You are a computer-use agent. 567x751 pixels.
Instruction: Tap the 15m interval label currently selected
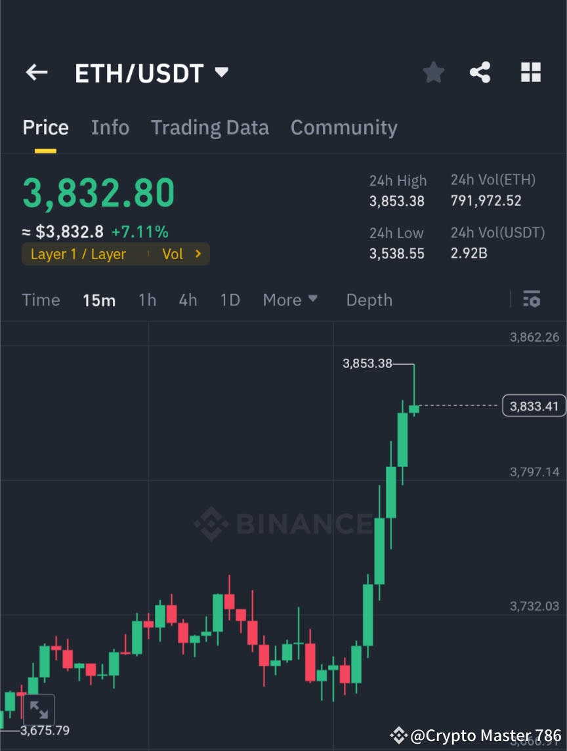[x=99, y=300]
